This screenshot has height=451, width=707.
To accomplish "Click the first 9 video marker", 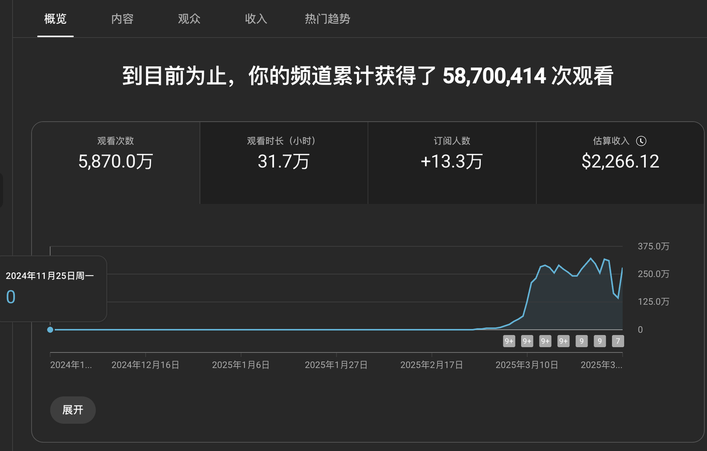I will tap(582, 341).
